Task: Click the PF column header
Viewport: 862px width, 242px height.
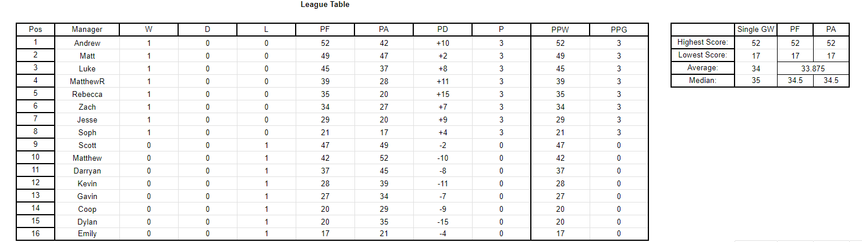Action: (325, 30)
